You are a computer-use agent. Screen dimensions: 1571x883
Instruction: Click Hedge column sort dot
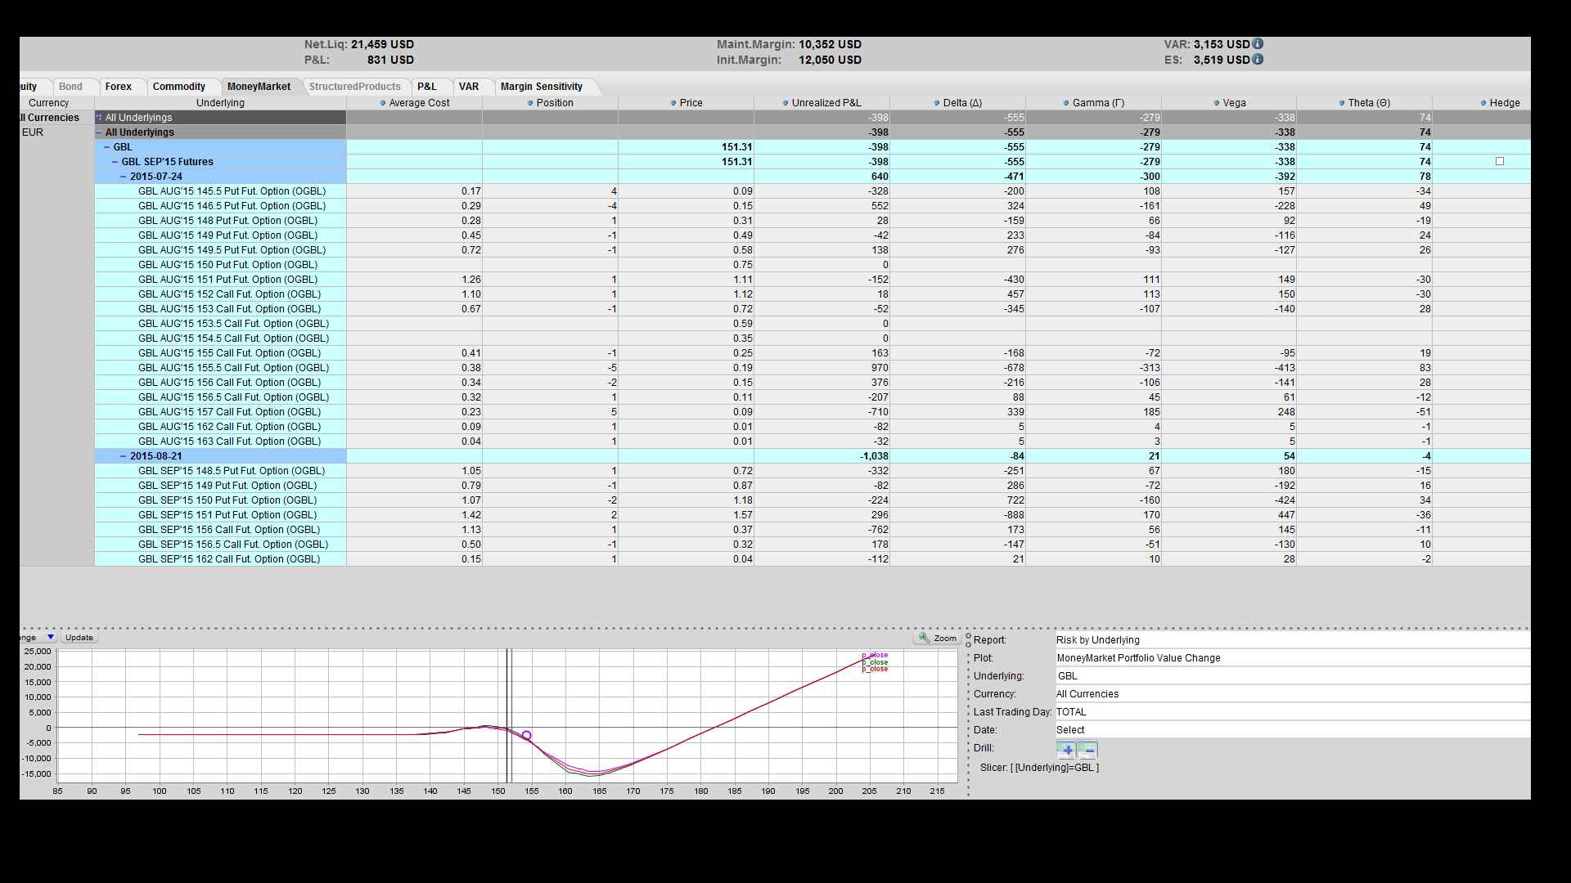coord(1483,103)
